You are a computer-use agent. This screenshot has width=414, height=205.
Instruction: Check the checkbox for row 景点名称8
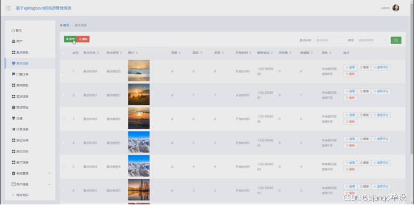tap(63, 71)
